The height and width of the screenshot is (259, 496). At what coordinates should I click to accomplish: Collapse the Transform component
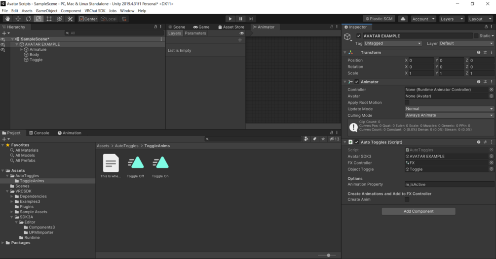(345, 53)
